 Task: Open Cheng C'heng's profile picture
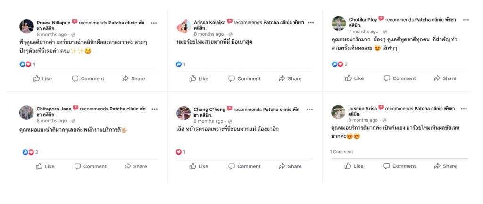click(x=183, y=113)
